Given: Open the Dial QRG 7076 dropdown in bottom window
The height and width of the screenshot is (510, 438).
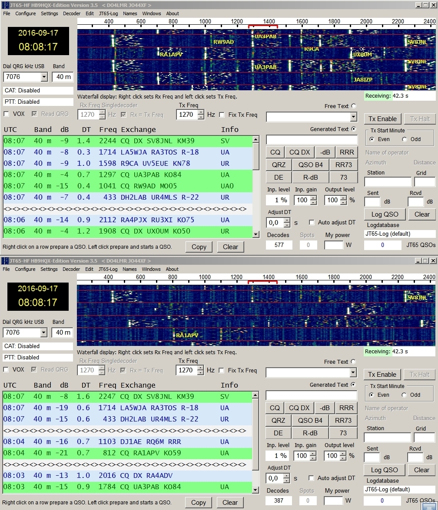Looking at the screenshot, I should click(44, 332).
